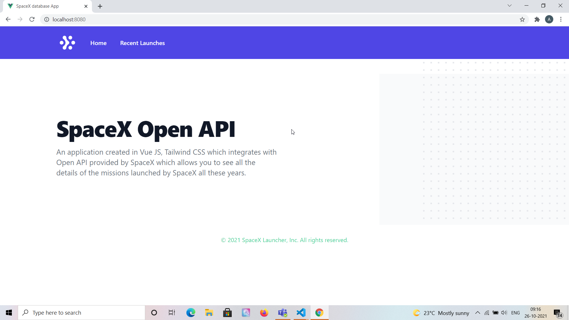The width and height of the screenshot is (569, 320).
Task: Show hidden system tray icons
Action: click(x=477, y=313)
